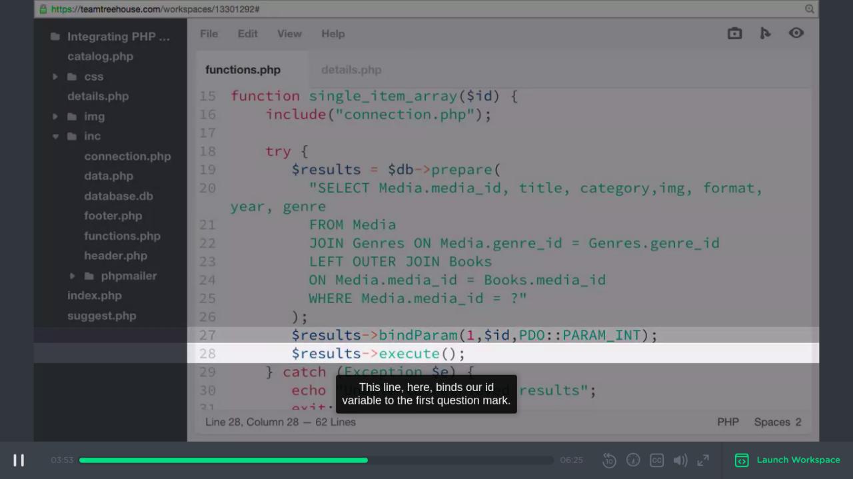Take a workspace snapshot with camera icon
Viewport: 853px width, 479px height.
point(734,33)
